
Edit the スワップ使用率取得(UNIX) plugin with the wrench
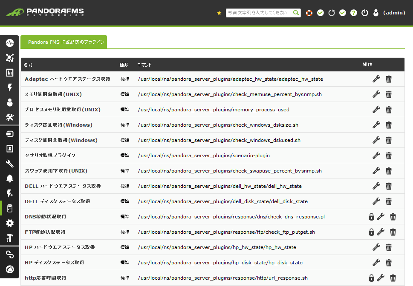click(x=376, y=170)
